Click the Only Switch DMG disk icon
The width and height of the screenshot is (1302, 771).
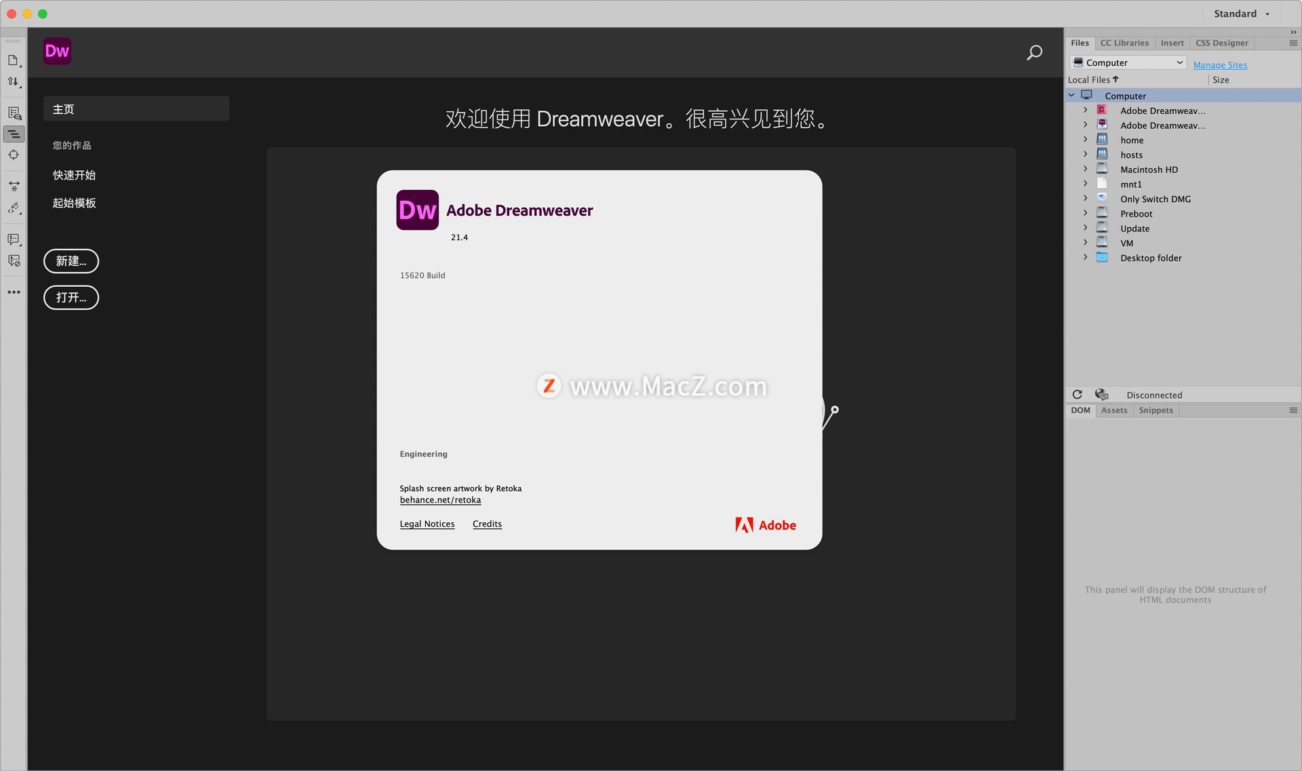[x=1102, y=199]
